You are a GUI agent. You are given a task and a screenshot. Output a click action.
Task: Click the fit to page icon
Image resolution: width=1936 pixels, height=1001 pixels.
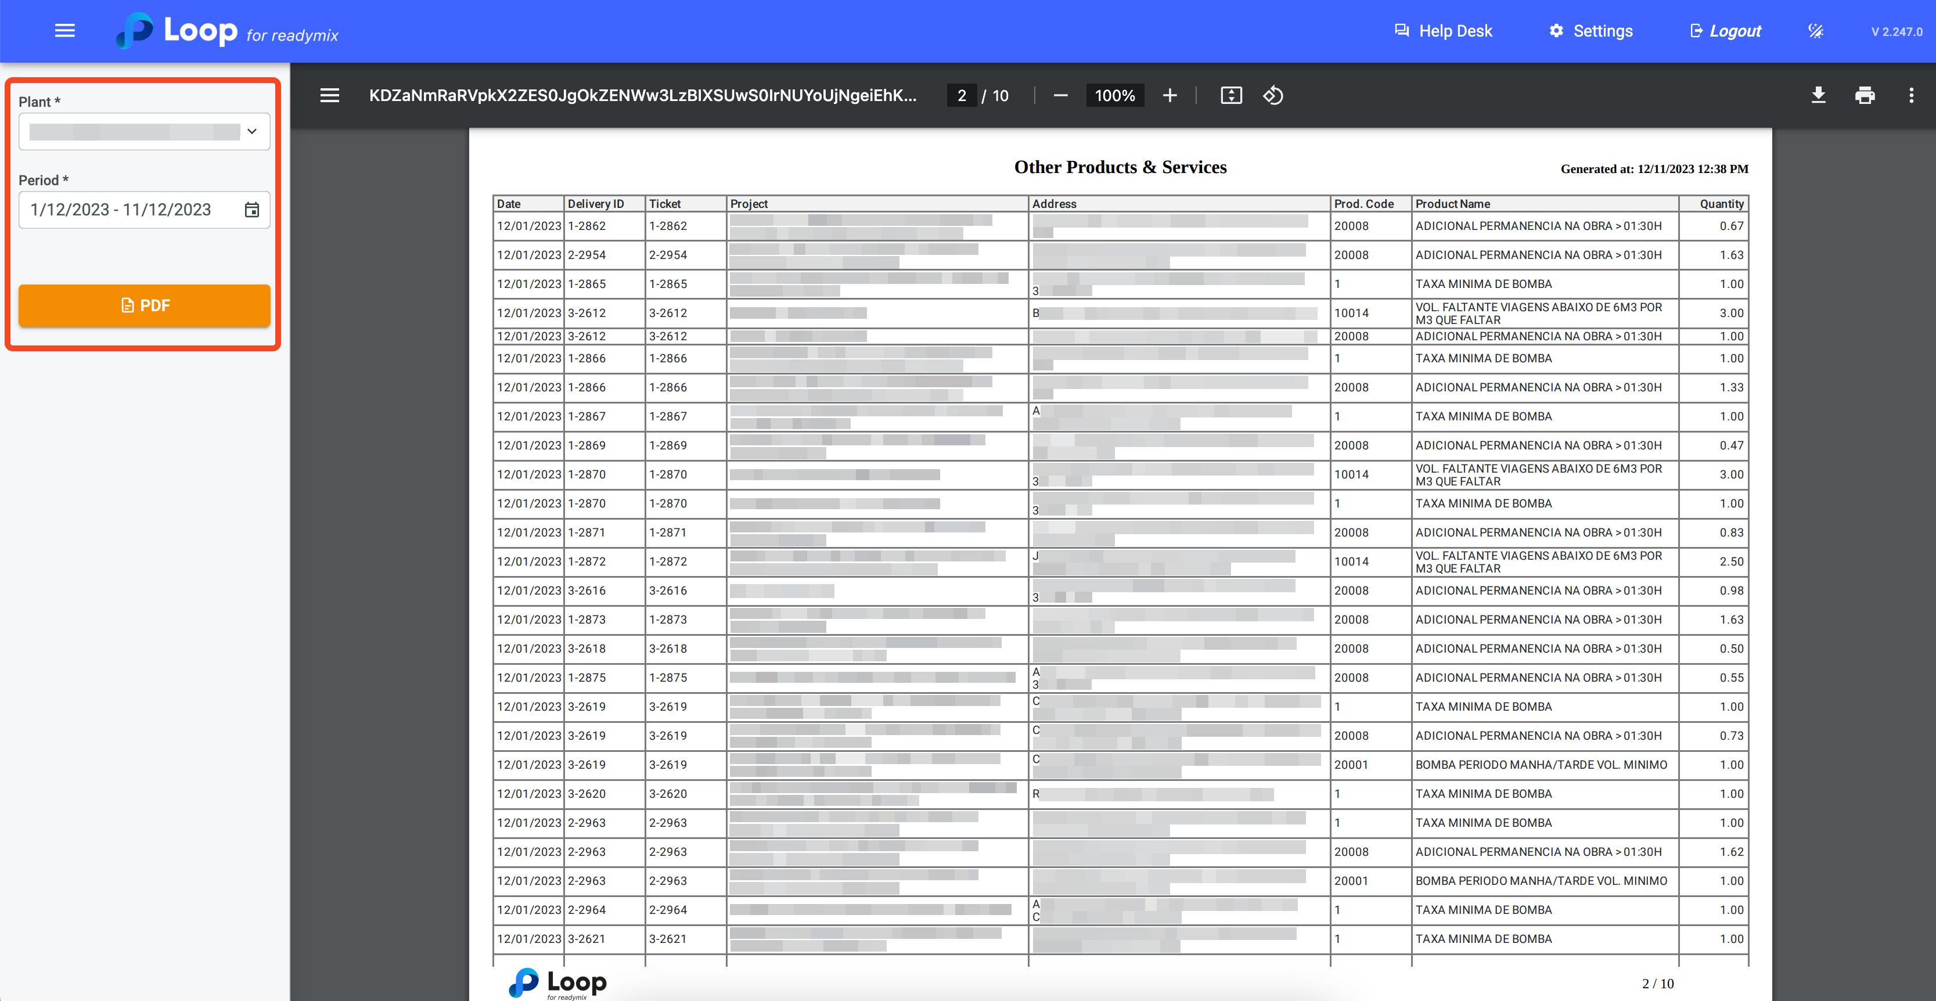[x=1231, y=95]
